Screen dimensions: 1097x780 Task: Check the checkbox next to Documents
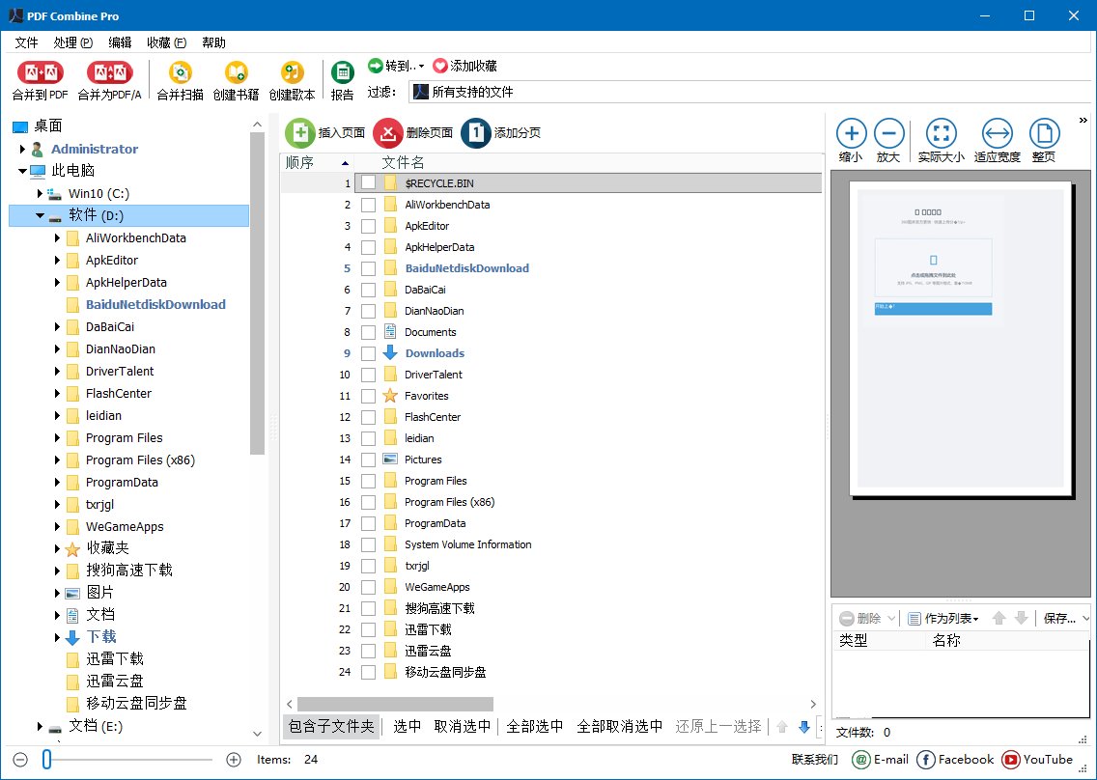(x=368, y=331)
